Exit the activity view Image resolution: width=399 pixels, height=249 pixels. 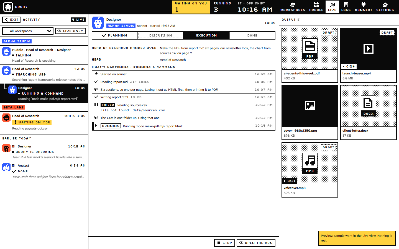pyautogui.click(x=11, y=20)
